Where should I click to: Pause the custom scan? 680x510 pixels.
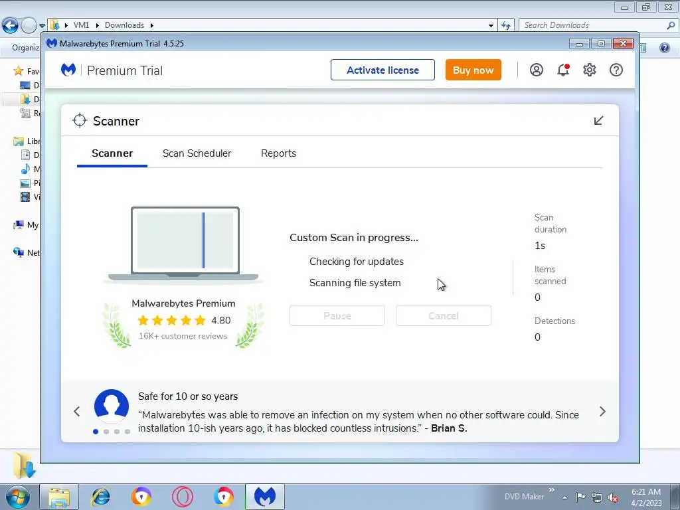tap(337, 315)
